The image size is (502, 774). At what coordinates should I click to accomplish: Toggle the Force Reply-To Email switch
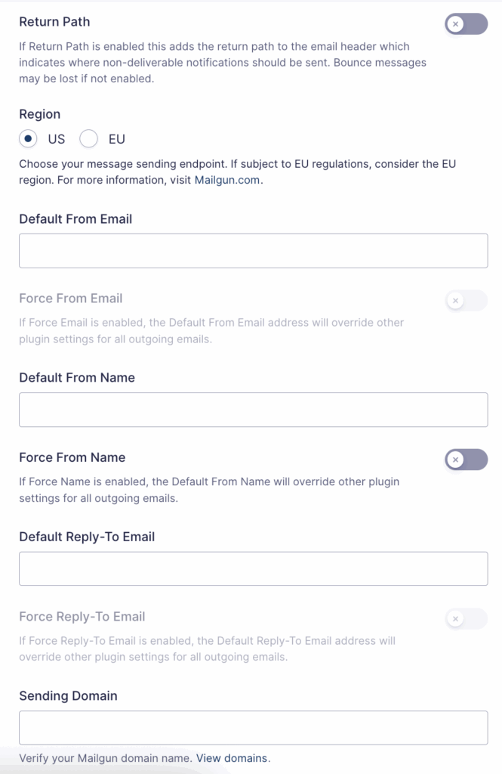click(x=466, y=618)
